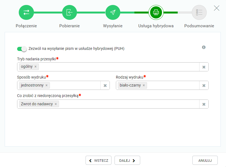Clear the Rodzaj wydruku field
This screenshot has height=167, width=226.
point(204,85)
